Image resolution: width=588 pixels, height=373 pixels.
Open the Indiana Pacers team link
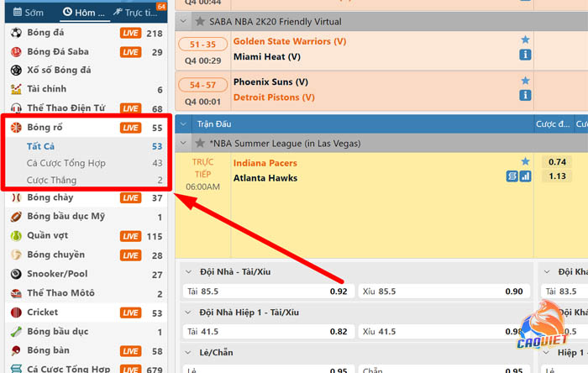click(265, 163)
